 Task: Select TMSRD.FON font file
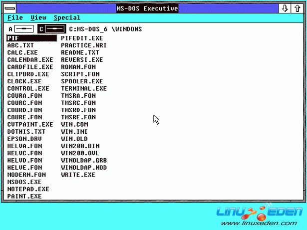pyautogui.click(x=78, y=110)
